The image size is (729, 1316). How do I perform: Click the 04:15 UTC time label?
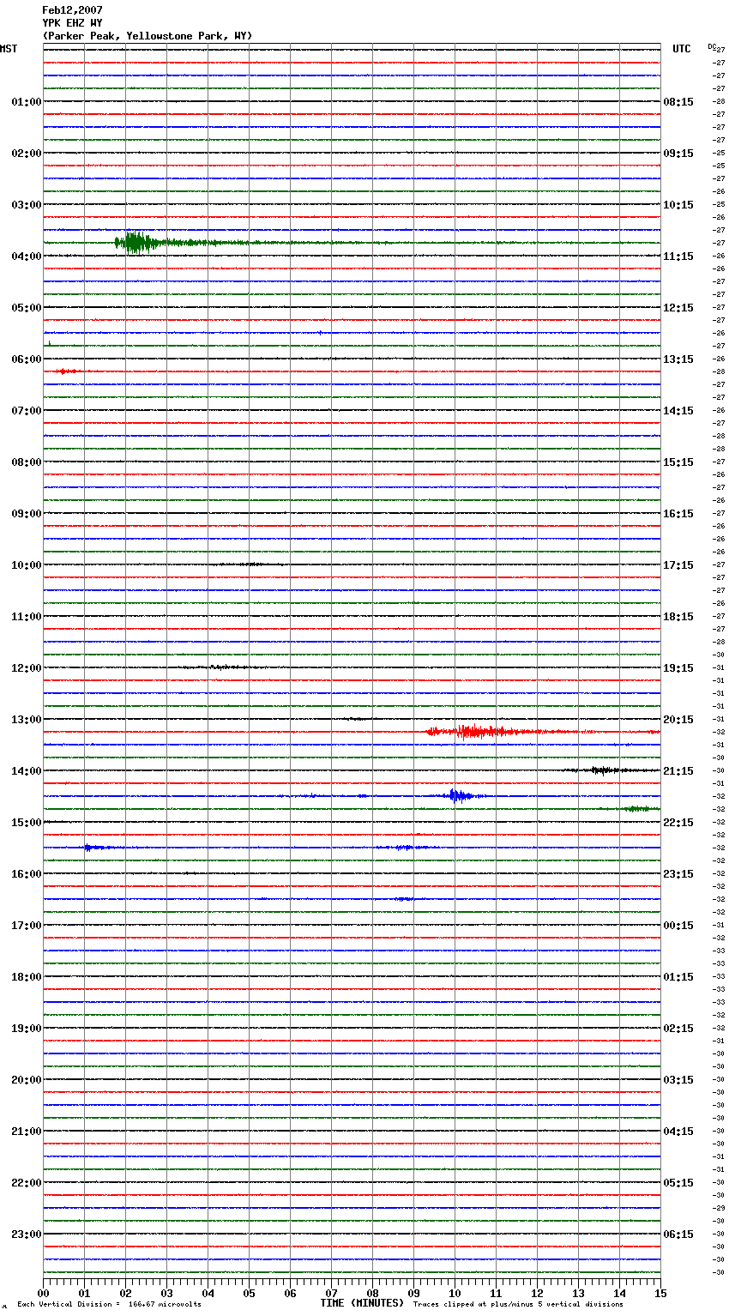coord(678,1132)
